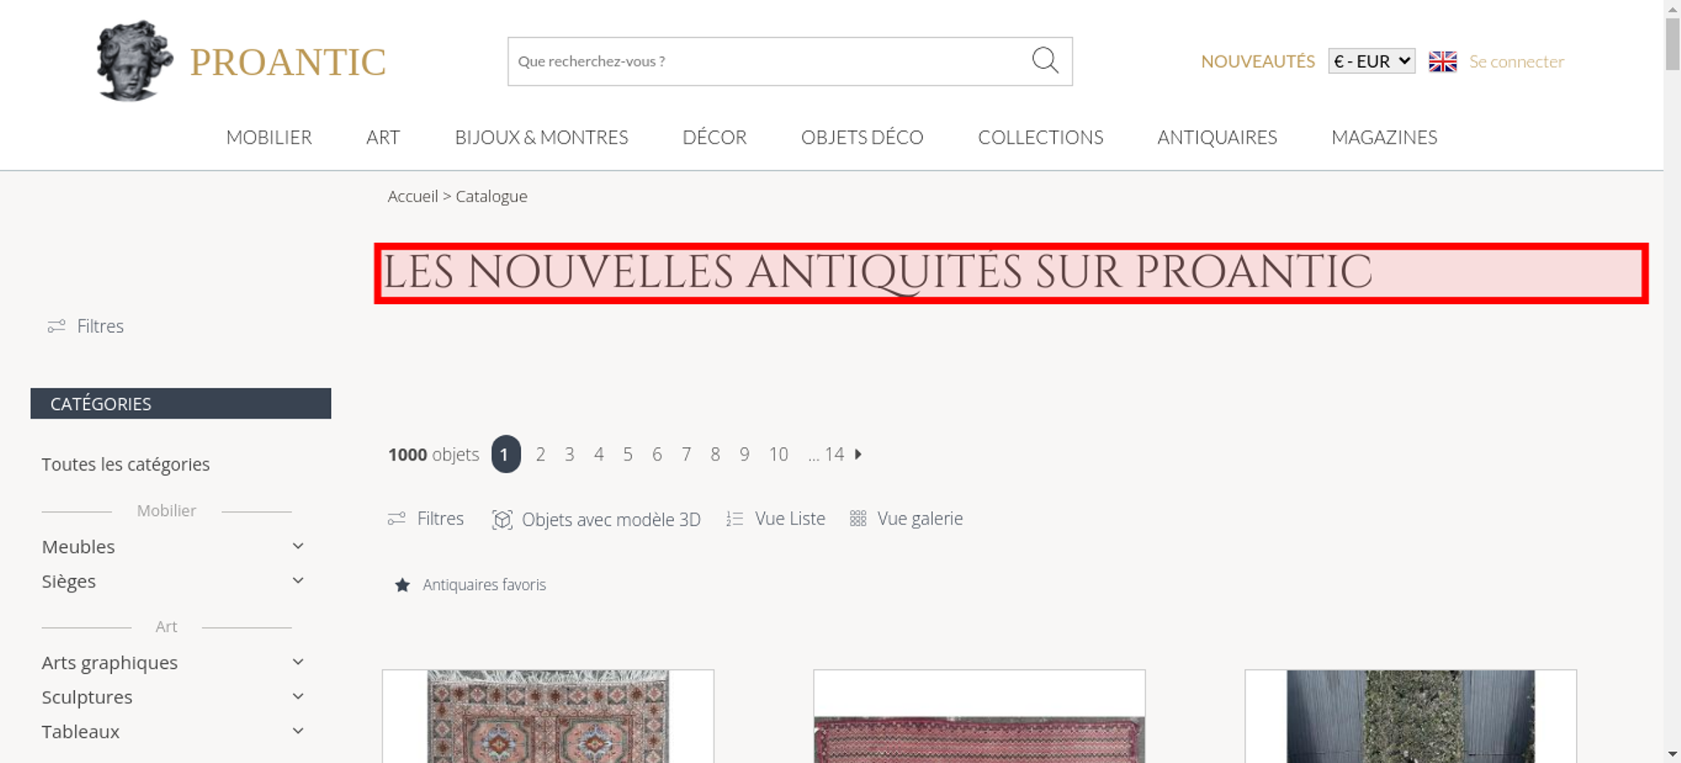Expand the Sculptures category chevron
Screen dimensions: 1681x763
(298, 697)
